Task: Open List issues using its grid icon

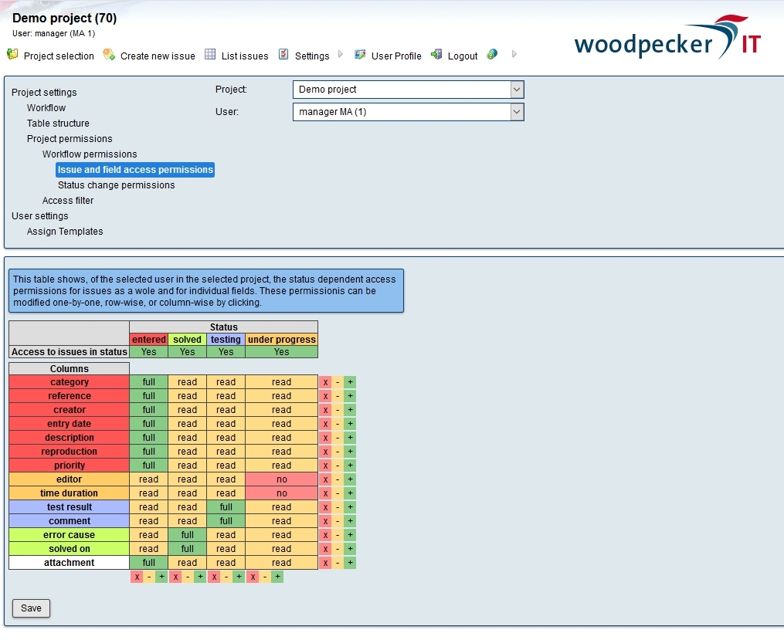Action: pos(209,55)
